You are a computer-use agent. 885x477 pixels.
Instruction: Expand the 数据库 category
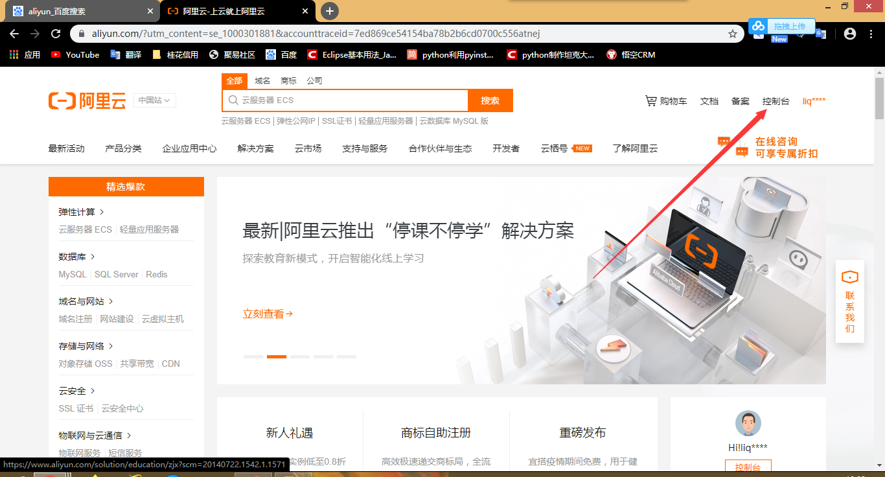coord(77,257)
